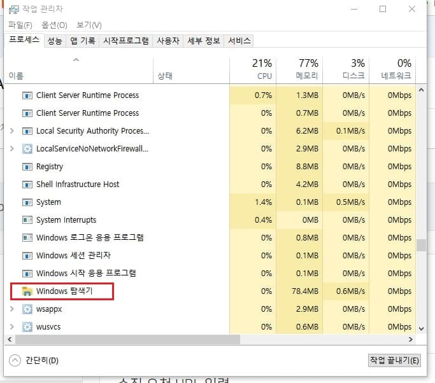The width and height of the screenshot is (435, 383).
Task: Click the vertical scrollbar up arrow
Action: (422, 90)
